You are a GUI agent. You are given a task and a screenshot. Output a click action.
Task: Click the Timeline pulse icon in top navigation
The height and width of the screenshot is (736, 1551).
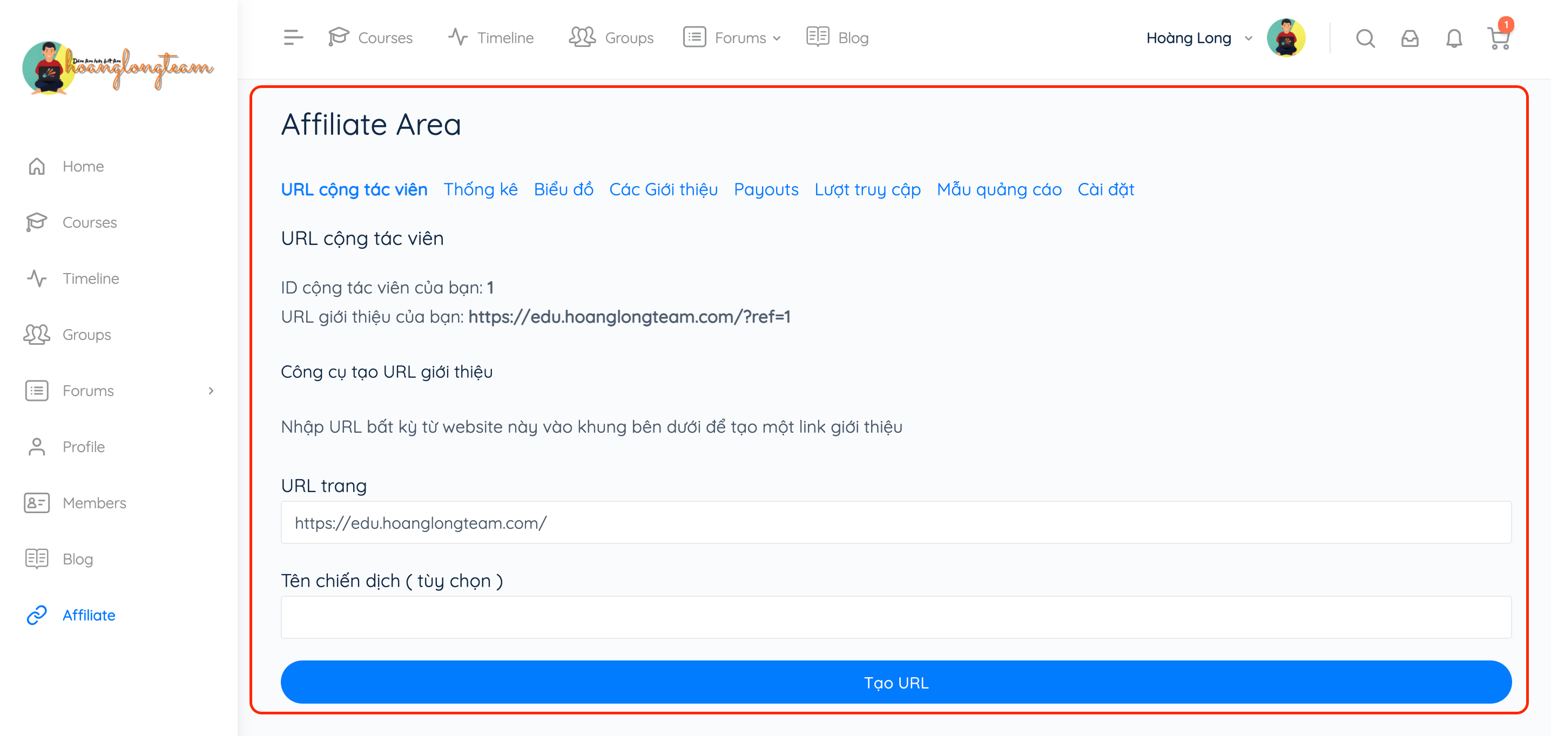tap(457, 37)
